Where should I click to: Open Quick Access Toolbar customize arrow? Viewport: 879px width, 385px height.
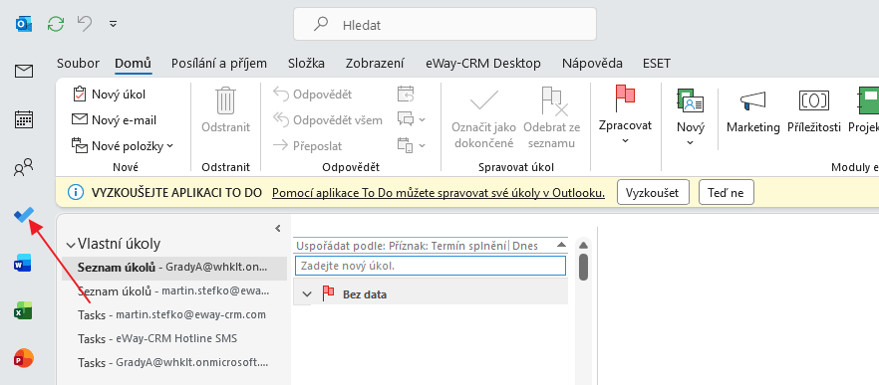pos(114,24)
